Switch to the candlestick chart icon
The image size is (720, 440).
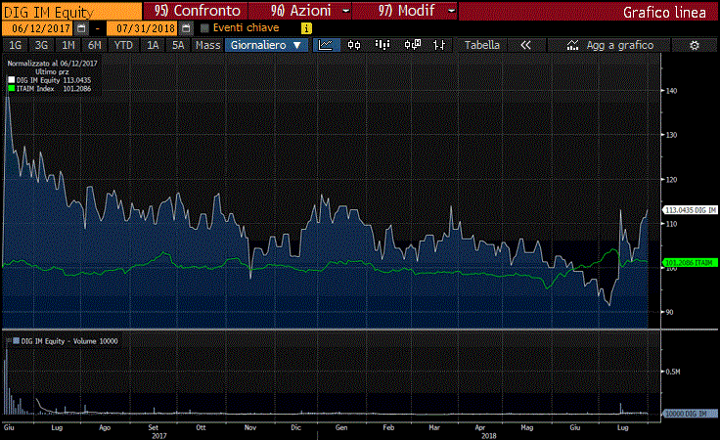pos(354,45)
